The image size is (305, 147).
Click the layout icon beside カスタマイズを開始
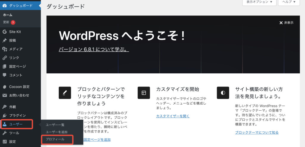pos(144,93)
